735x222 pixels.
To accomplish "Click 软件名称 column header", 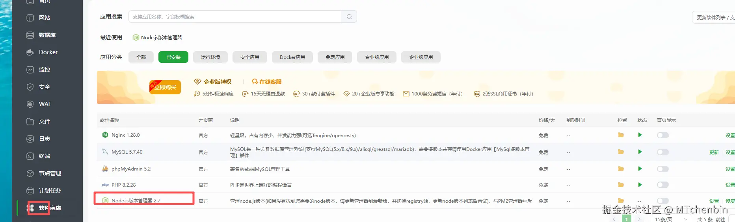I will 110,120.
